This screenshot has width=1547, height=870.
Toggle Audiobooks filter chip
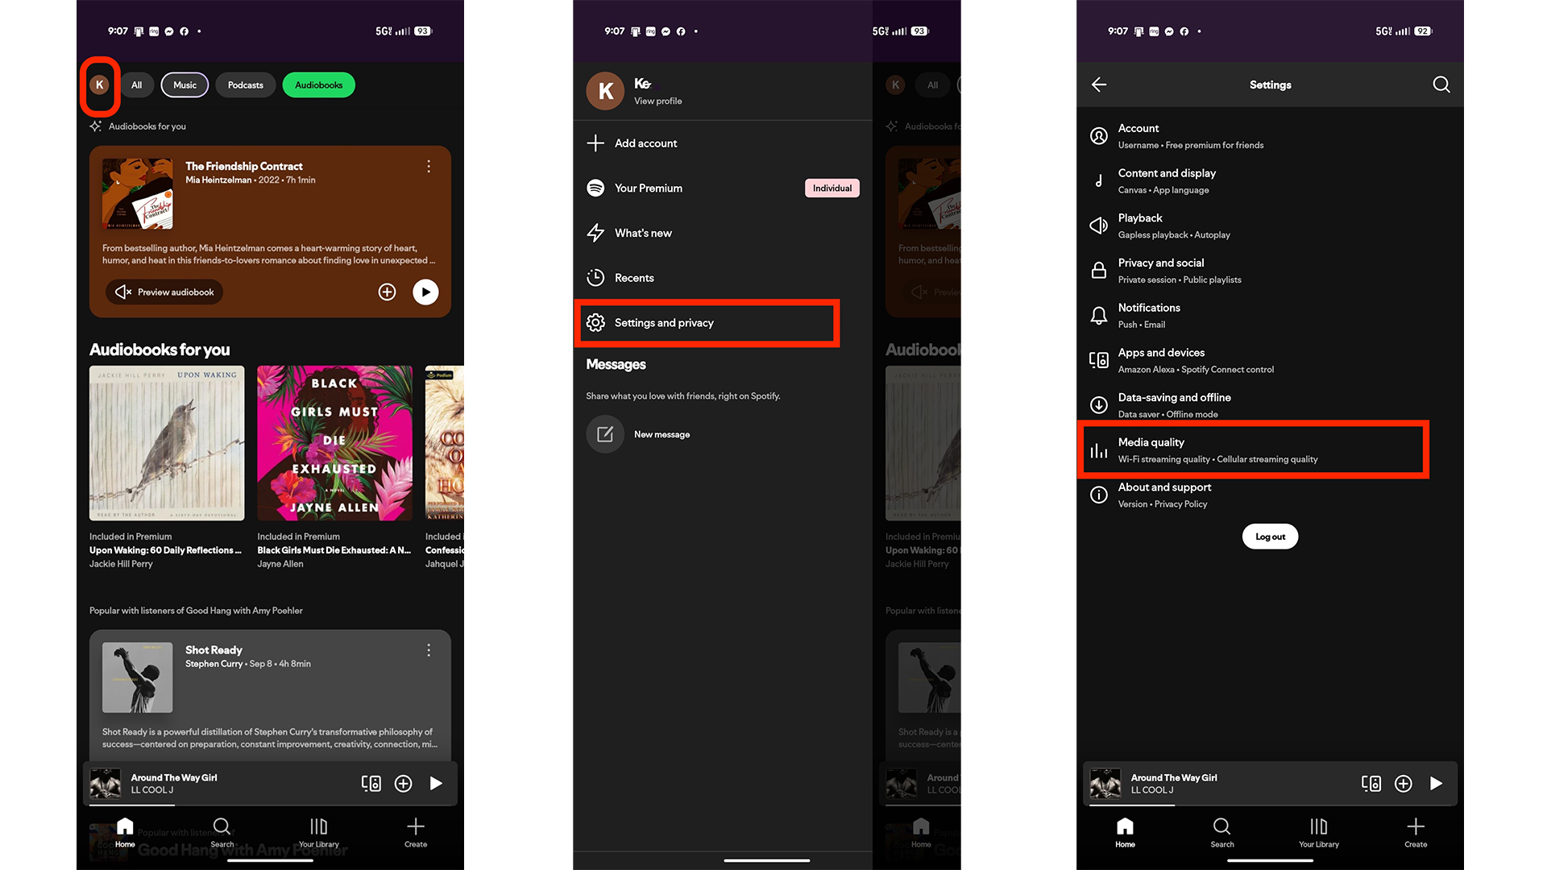click(x=318, y=85)
